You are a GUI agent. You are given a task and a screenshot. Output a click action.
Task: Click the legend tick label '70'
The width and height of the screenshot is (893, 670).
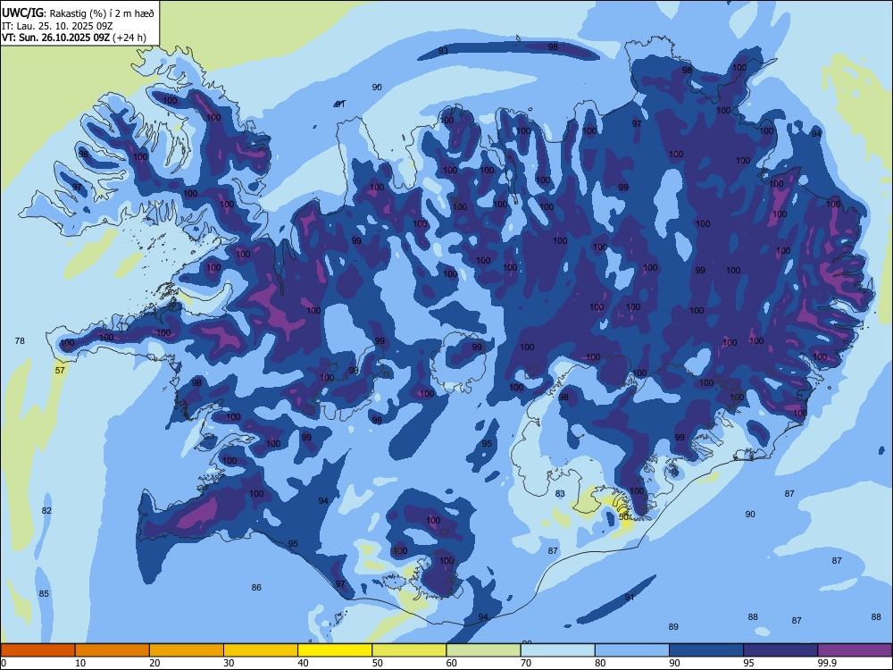[526, 663]
